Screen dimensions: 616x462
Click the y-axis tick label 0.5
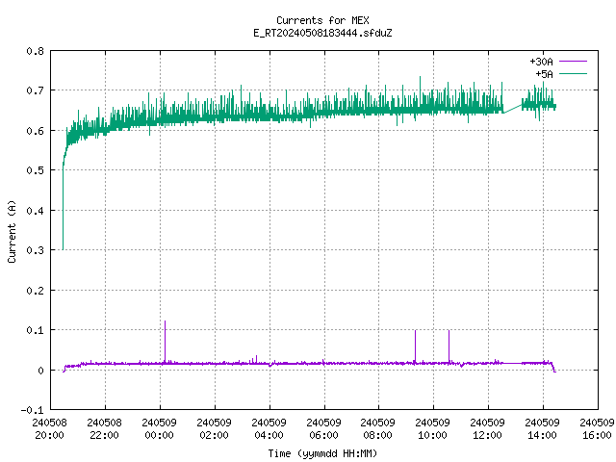tap(36, 170)
